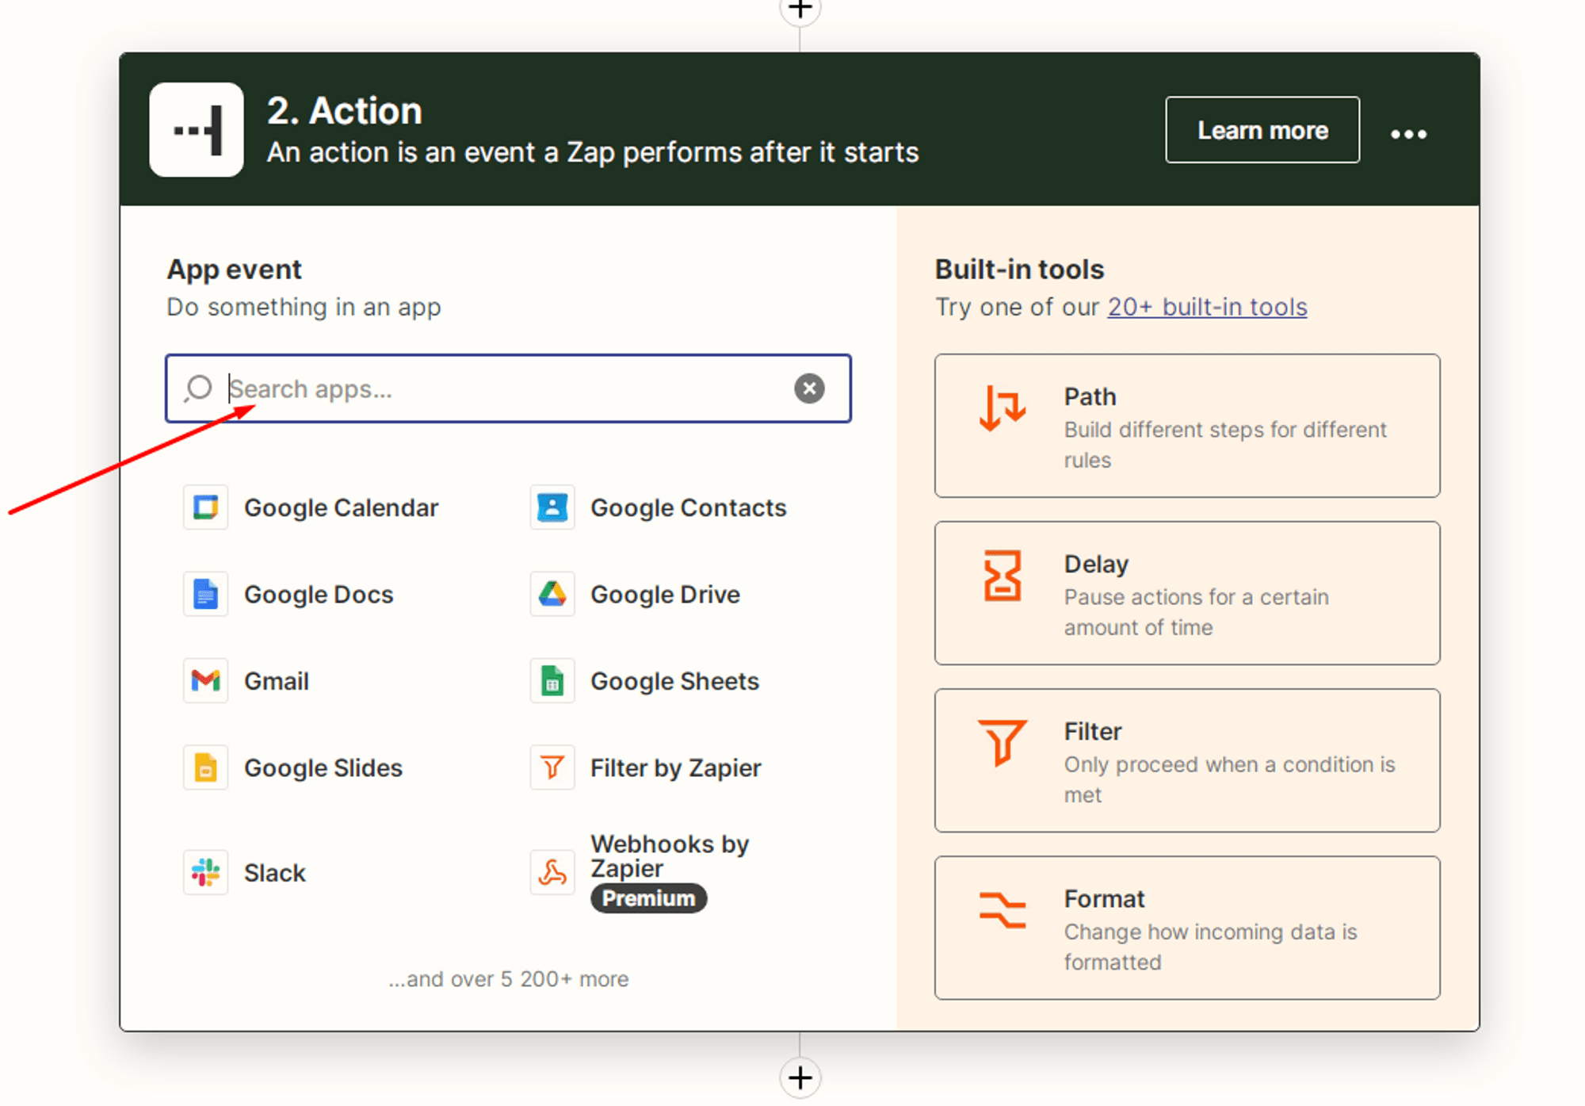The image size is (1585, 1106).
Task: Click into the Search apps field
Action: click(x=508, y=388)
